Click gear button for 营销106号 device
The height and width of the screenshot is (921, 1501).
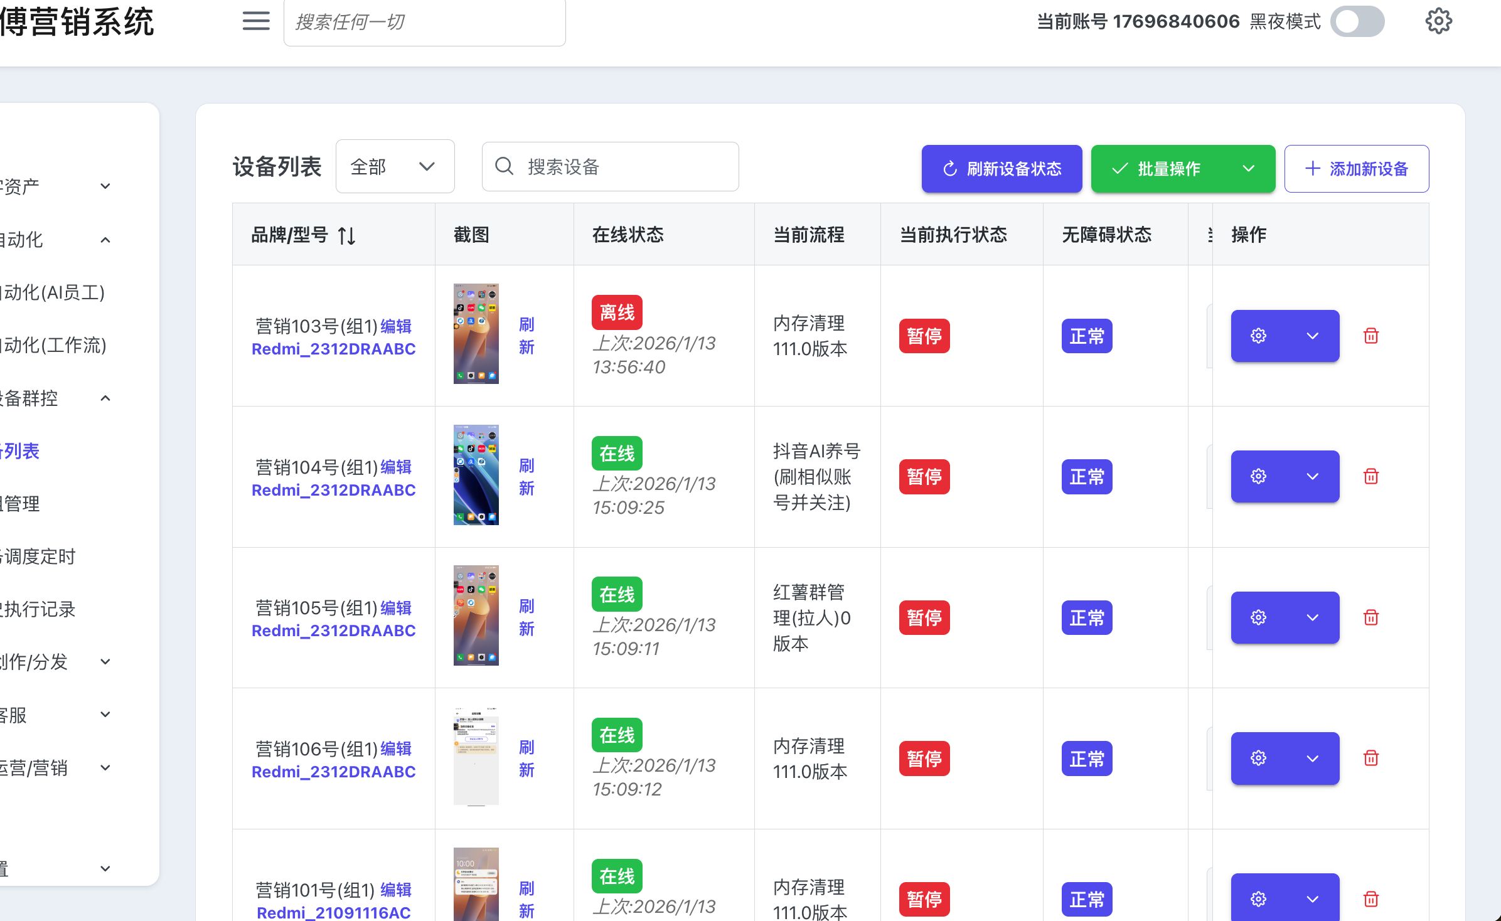(1258, 759)
